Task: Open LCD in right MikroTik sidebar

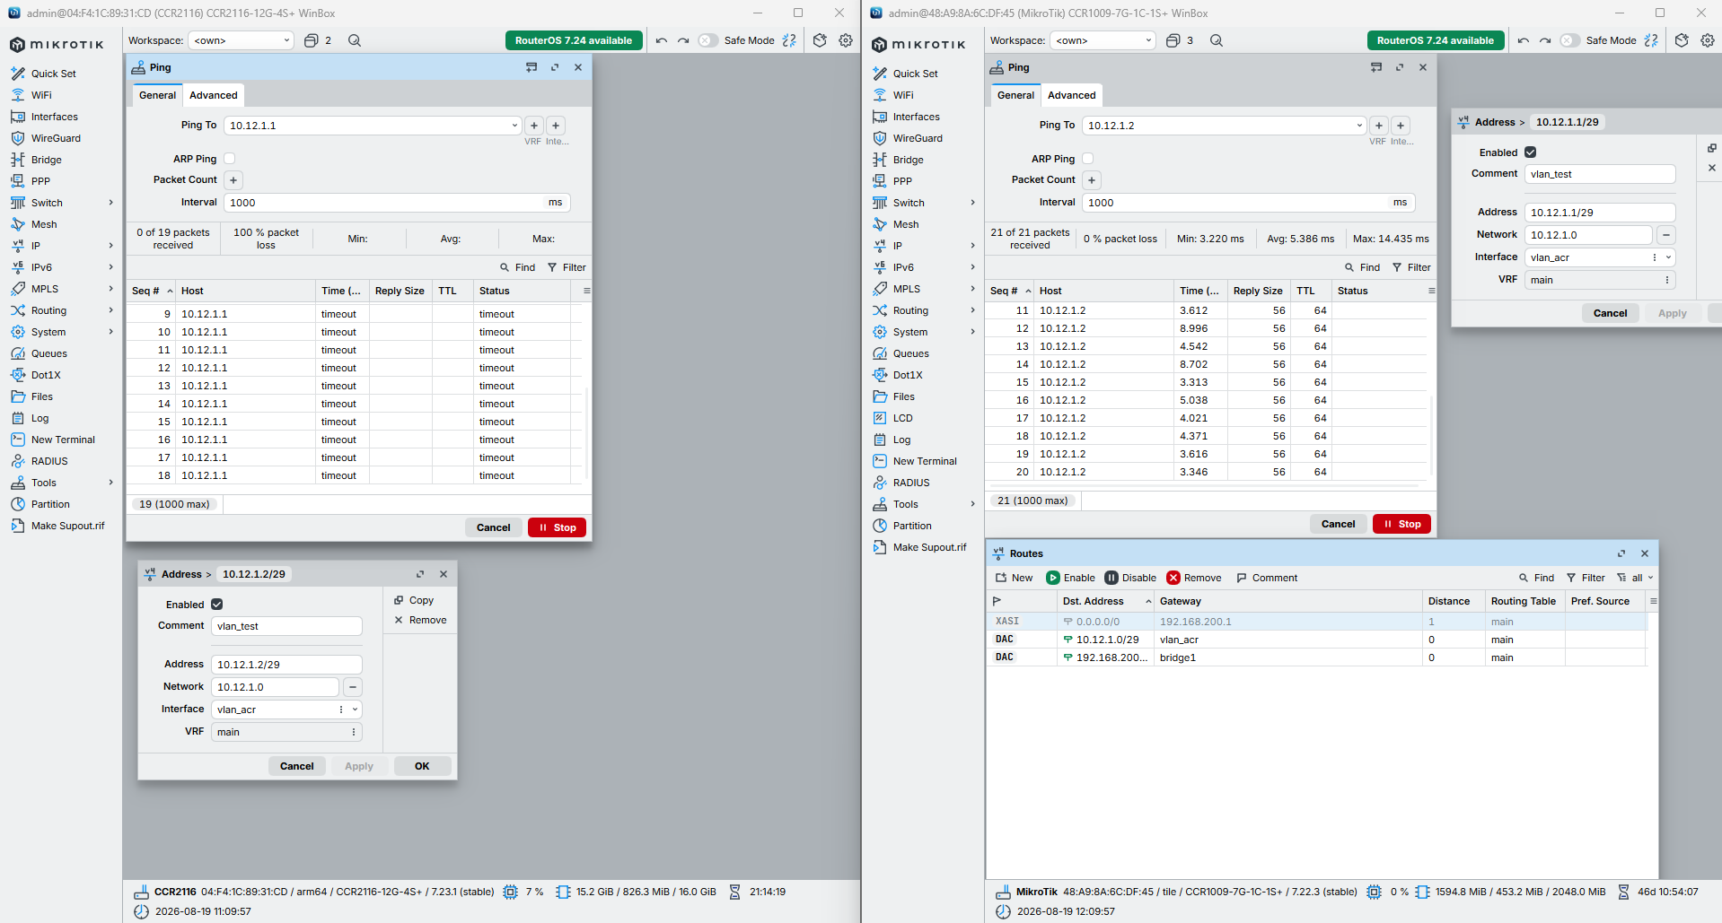Action: pos(902,418)
